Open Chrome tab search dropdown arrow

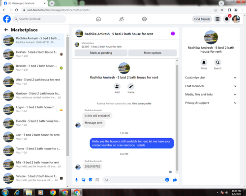pos(221,3)
